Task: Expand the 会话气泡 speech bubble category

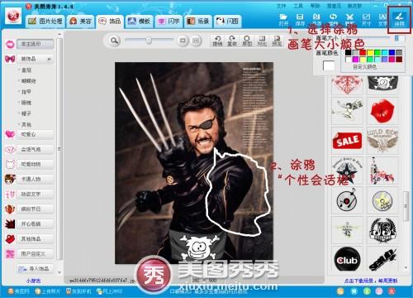Action: click(35, 149)
